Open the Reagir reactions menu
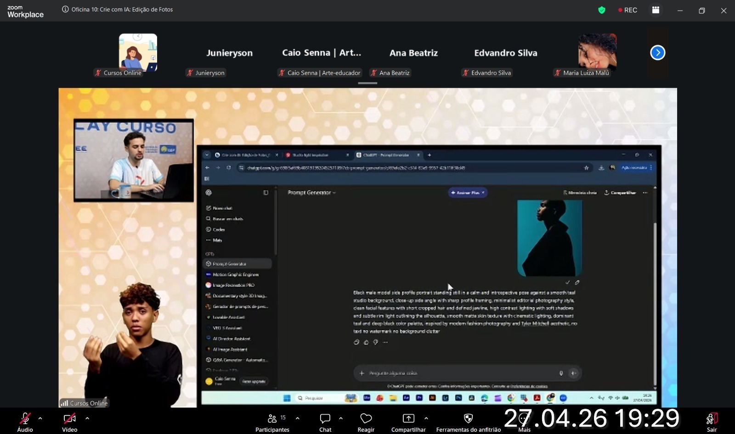The height and width of the screenshot is (434, 735). click(x=366, y=422)
